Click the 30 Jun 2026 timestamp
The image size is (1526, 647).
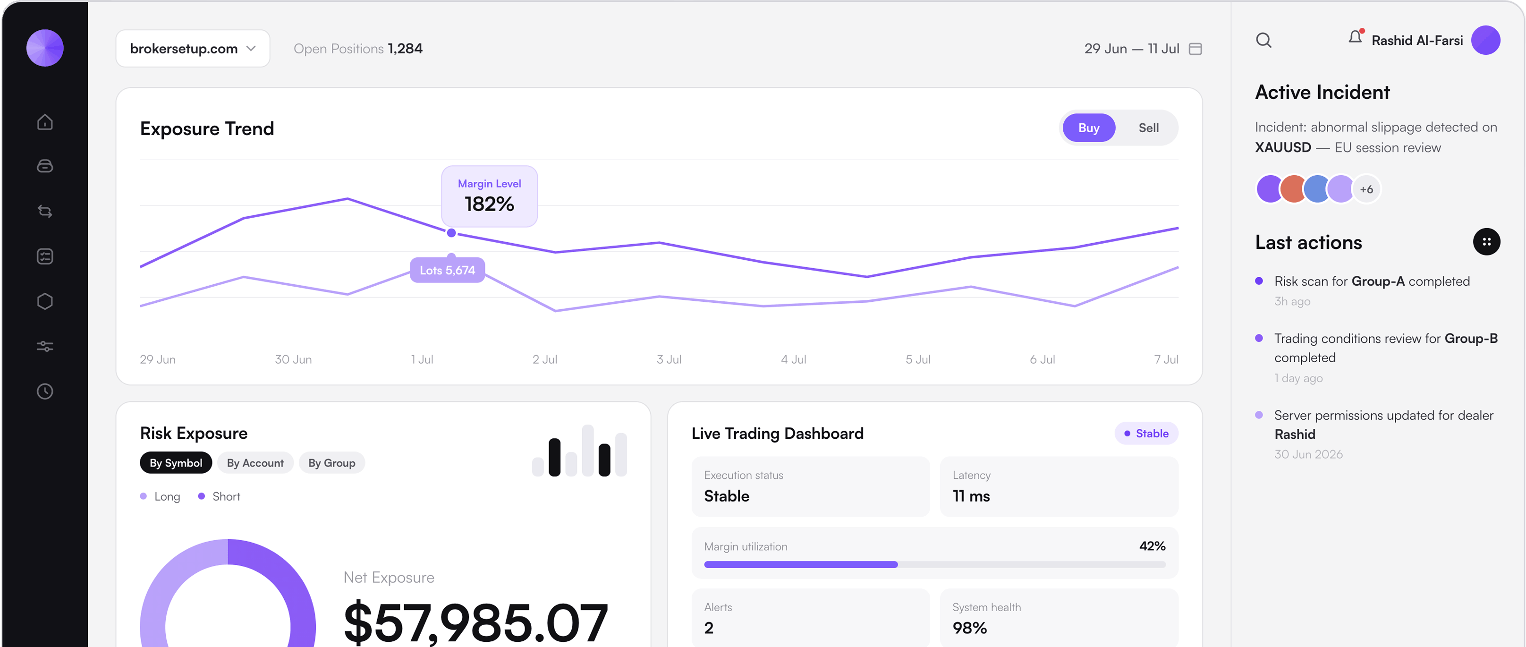[x=1308, y=454]
